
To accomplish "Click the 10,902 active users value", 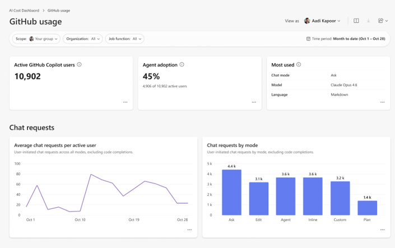I will 27,76.
